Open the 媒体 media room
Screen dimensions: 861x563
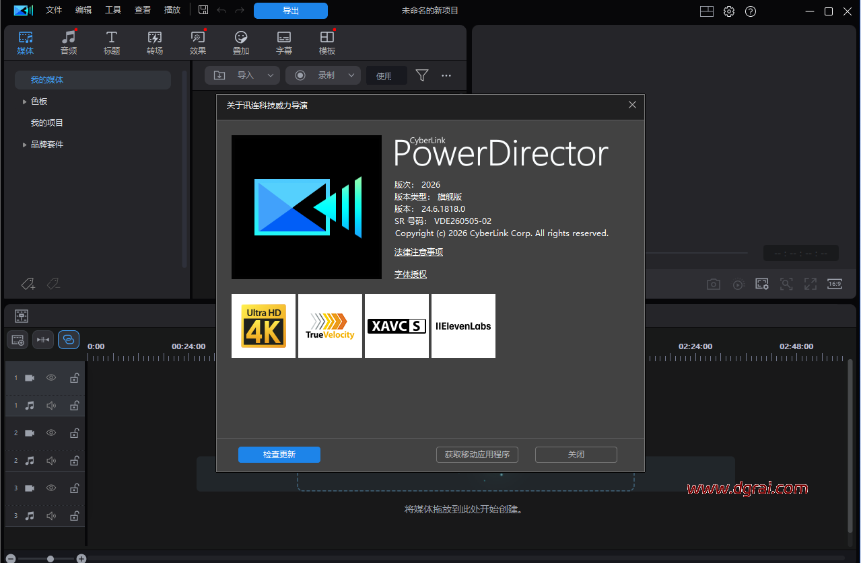[x=26, y=43]
